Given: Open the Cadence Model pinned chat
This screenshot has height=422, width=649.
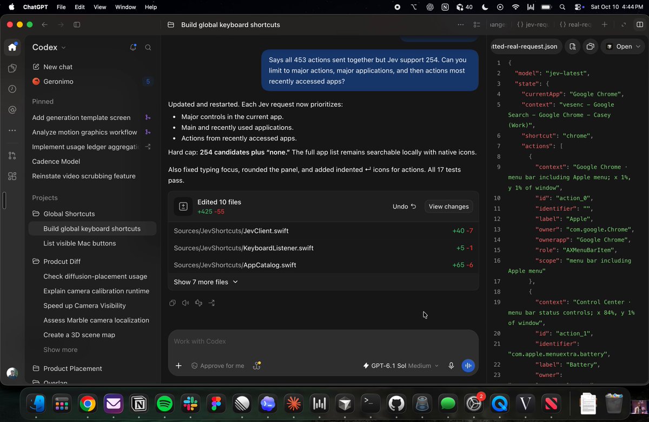Looking at the screenshot, I should pyautogui.click(x=92, y=162).
